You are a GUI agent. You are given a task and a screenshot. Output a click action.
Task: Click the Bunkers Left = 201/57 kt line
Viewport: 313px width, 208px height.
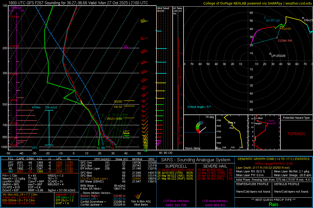[x=103, y=199]
